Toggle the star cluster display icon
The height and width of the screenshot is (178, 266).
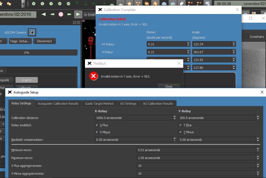click(x=138, y=3)
